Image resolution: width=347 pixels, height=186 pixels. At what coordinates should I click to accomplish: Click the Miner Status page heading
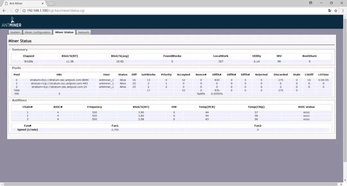tap(20, 41)
